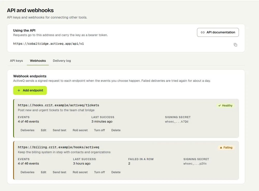Turn off the tickets endpoint

tap(99, 130)
